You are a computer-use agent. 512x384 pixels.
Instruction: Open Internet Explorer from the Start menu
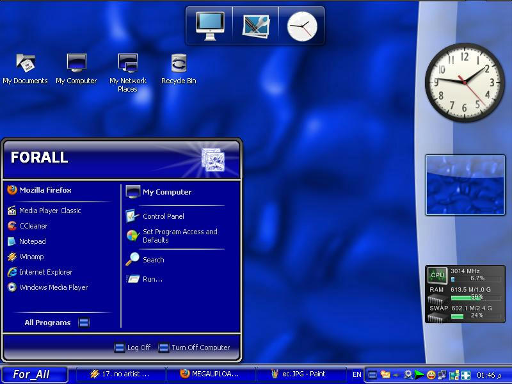coord(40,272)
